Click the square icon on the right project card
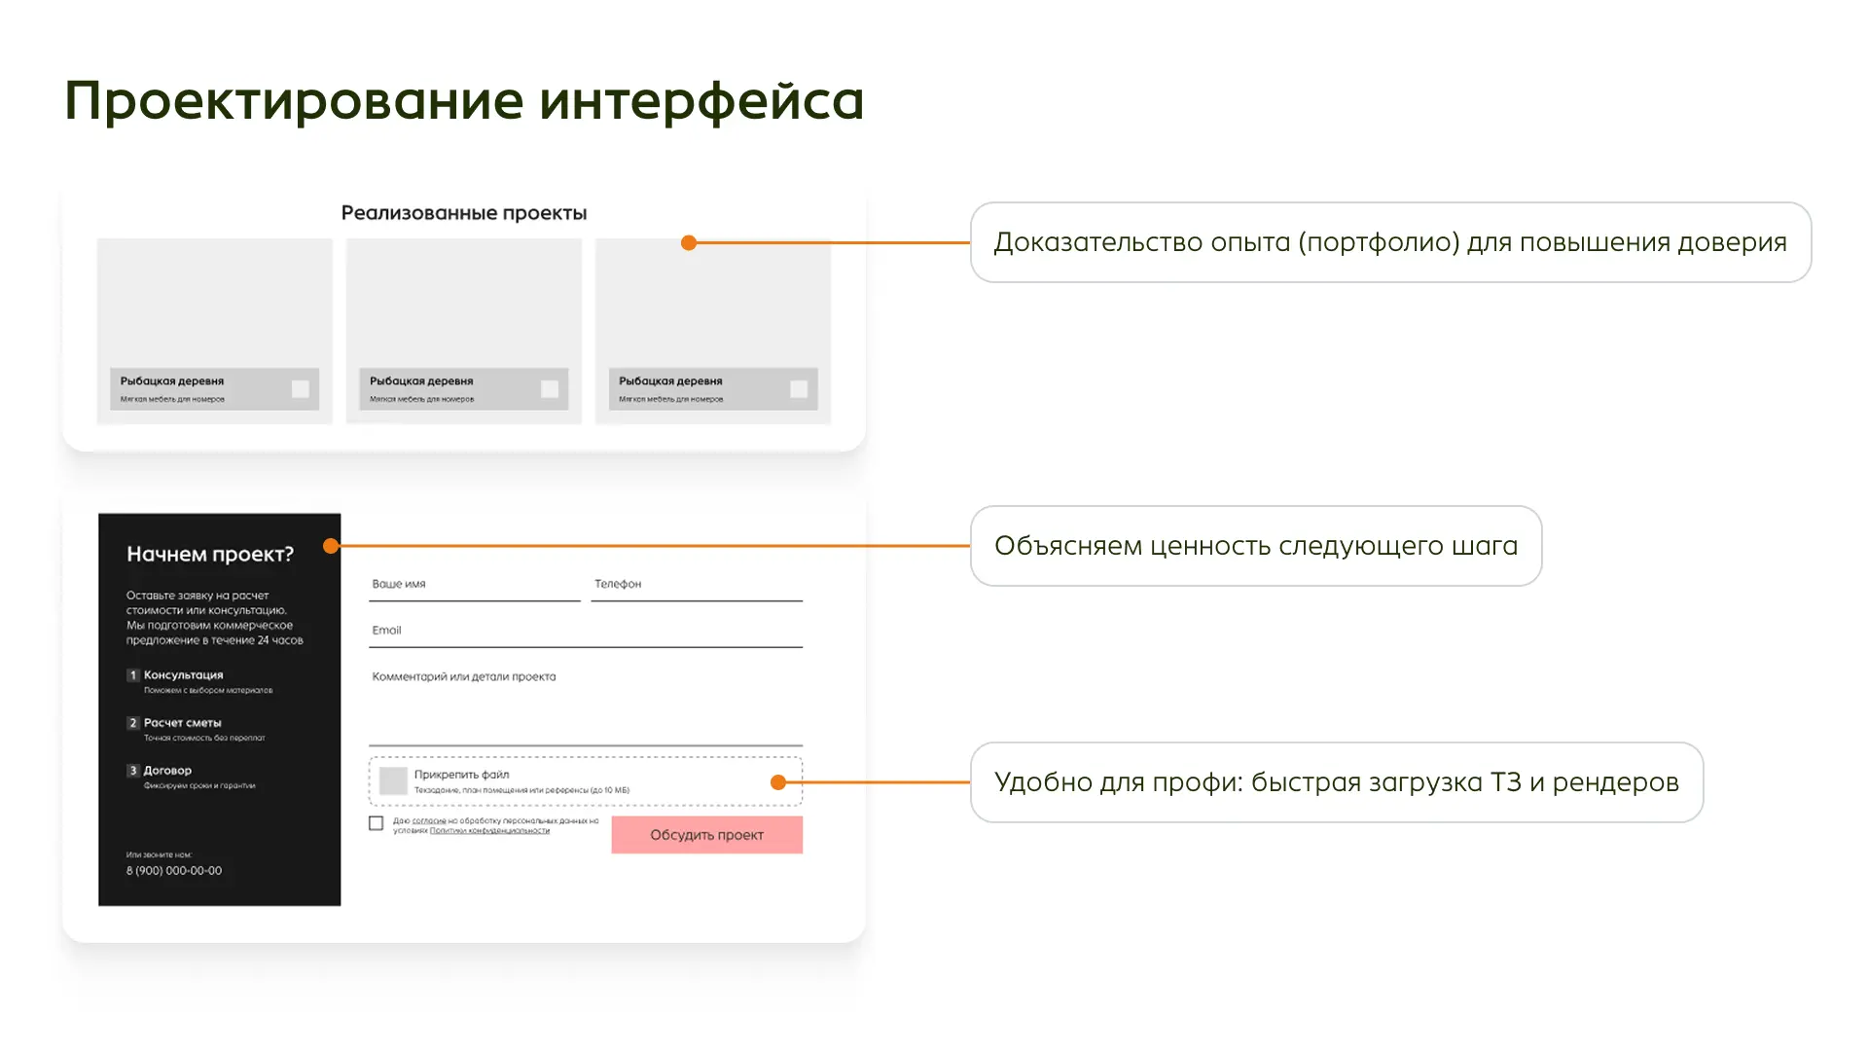The image size is (1868, 1051). 799,389
